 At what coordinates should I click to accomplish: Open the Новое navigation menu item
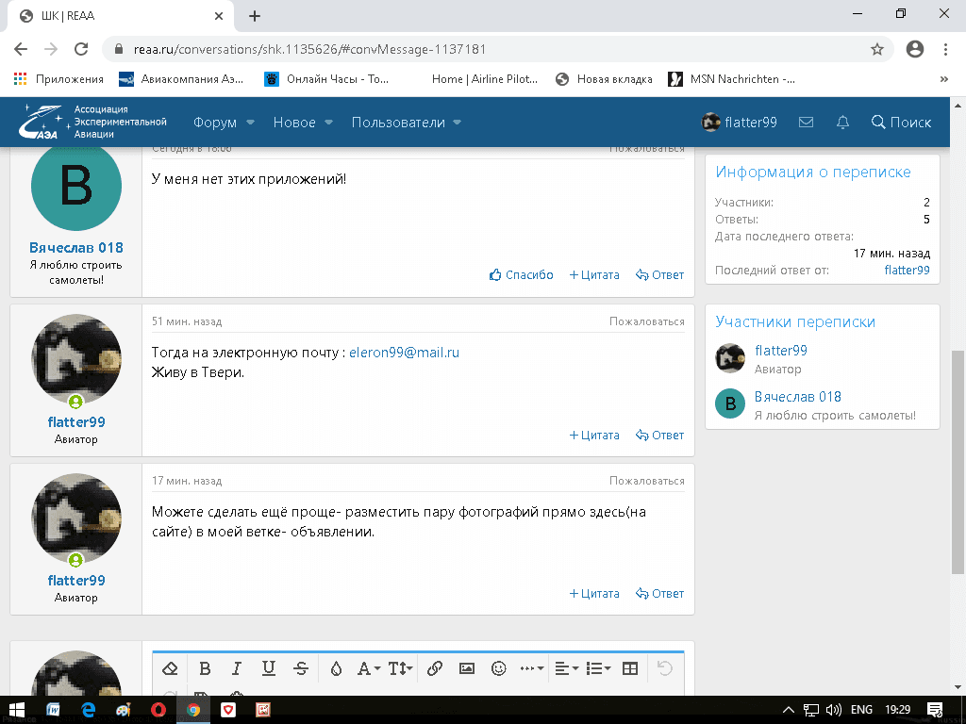(294, 123)
